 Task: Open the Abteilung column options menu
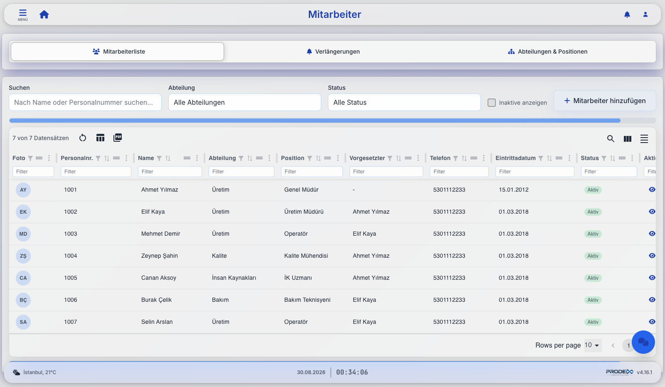click(269, 158)
